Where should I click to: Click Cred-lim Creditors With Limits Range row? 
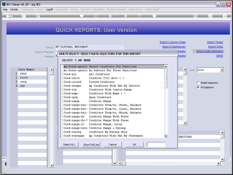(x=112, y=90)
